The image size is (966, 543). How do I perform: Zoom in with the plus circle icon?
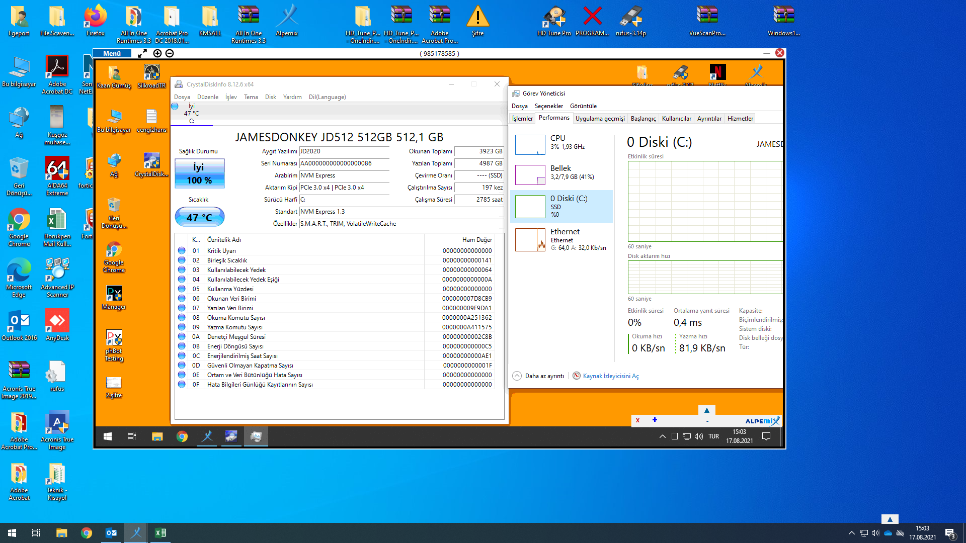tap(157, 53)
